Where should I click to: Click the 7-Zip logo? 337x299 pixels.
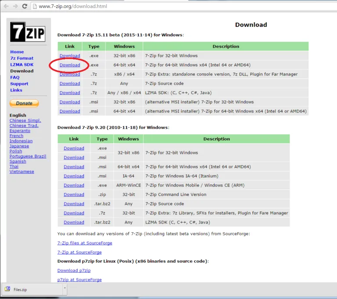pyautogui.click(x=28, y=32)
